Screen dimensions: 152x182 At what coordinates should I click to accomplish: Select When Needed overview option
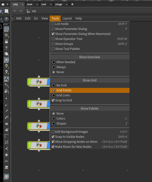coord(54,62)
